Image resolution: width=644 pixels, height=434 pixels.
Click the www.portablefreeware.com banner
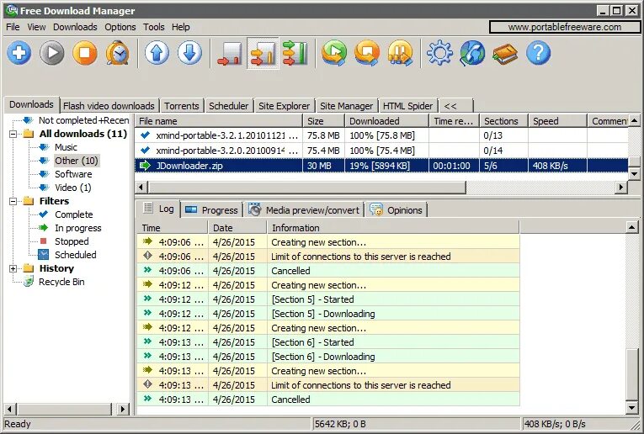coord(565,27)
